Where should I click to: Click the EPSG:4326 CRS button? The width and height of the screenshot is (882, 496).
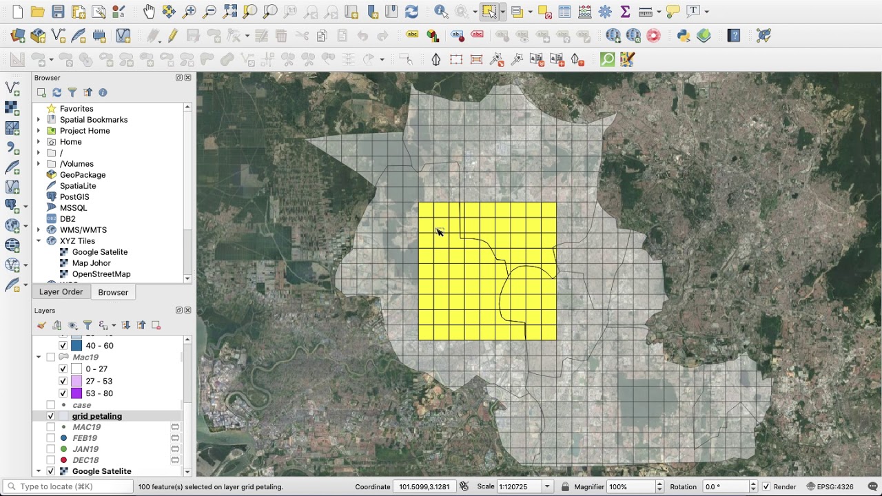tap(830, 486)
